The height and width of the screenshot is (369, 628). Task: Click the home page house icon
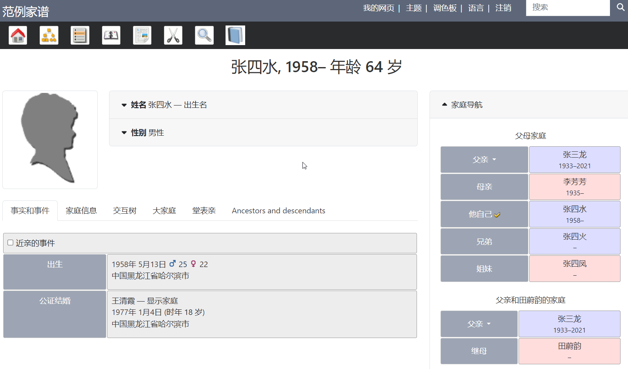point(18,35)
